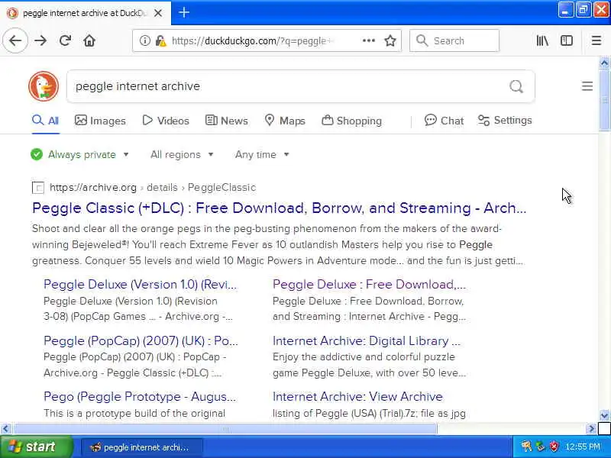Expand the Any time filter dropdown
611x458 pixels.
[262, 155]
